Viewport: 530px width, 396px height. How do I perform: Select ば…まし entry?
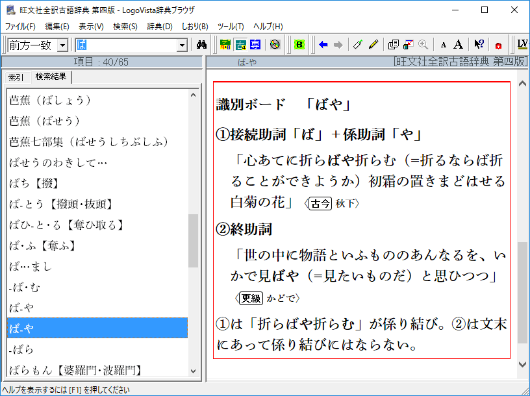click(x=97, y=267)
